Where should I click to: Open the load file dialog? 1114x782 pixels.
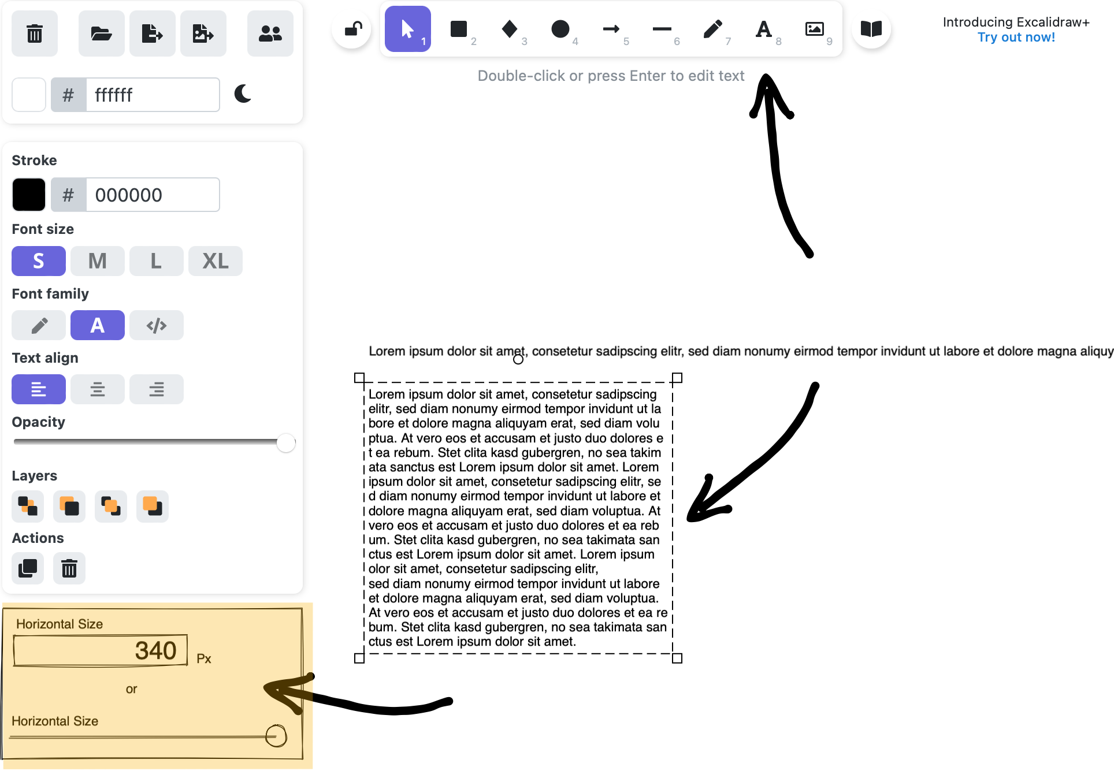tap(101, 33)
